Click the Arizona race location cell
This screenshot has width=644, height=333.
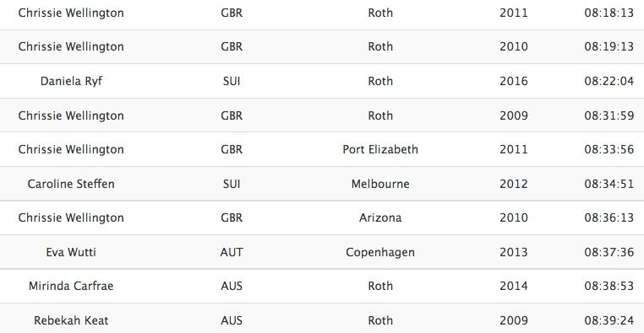[380, 218]
